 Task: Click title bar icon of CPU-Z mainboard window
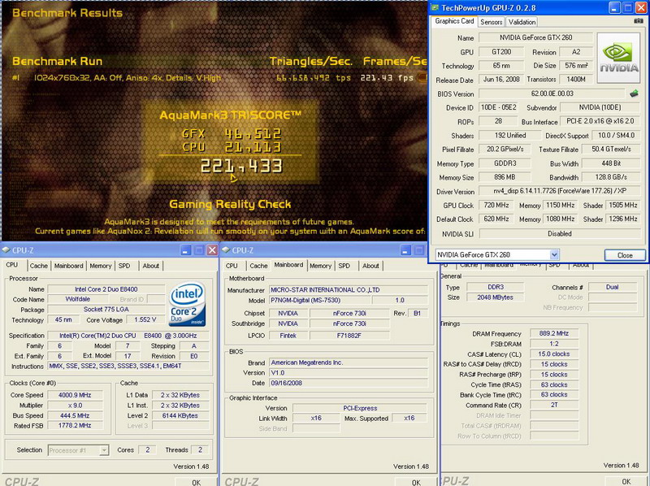tap(226, 250)
